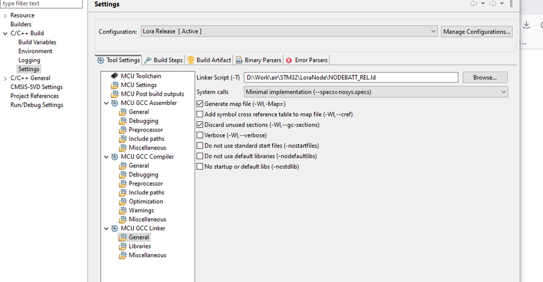This screenshot has height=282, width=543.
Task: Click the MCU Settings wrench icon
Action: tap(114, 85)
